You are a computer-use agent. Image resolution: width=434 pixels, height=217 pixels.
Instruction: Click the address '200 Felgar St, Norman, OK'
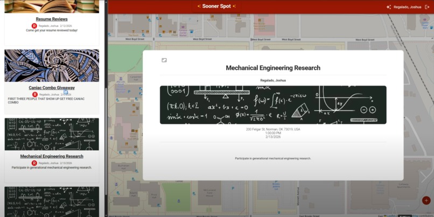[273, 129]
